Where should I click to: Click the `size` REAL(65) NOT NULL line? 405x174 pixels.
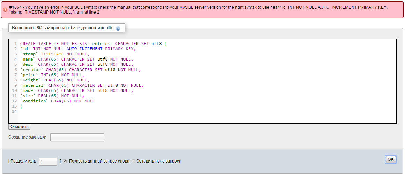tap(52, 96)
